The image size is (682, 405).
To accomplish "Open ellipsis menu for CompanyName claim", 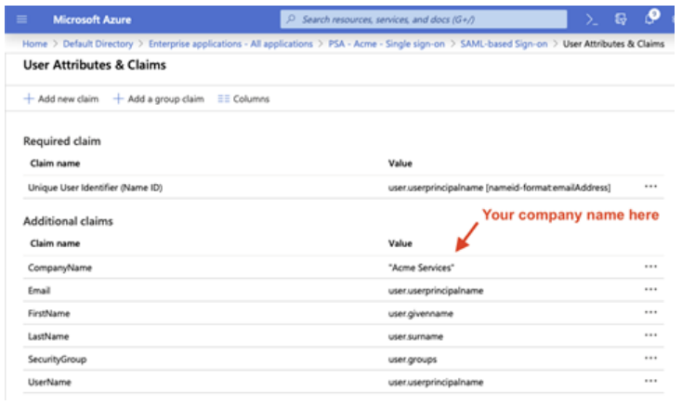I will [650, 267].
